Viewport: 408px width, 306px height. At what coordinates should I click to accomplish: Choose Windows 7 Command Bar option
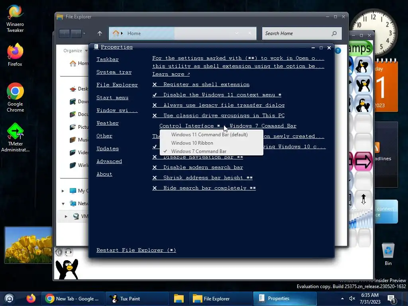point(211,151)
